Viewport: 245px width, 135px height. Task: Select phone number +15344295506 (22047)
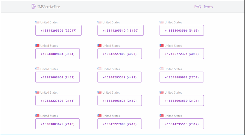tap(59, 30)
